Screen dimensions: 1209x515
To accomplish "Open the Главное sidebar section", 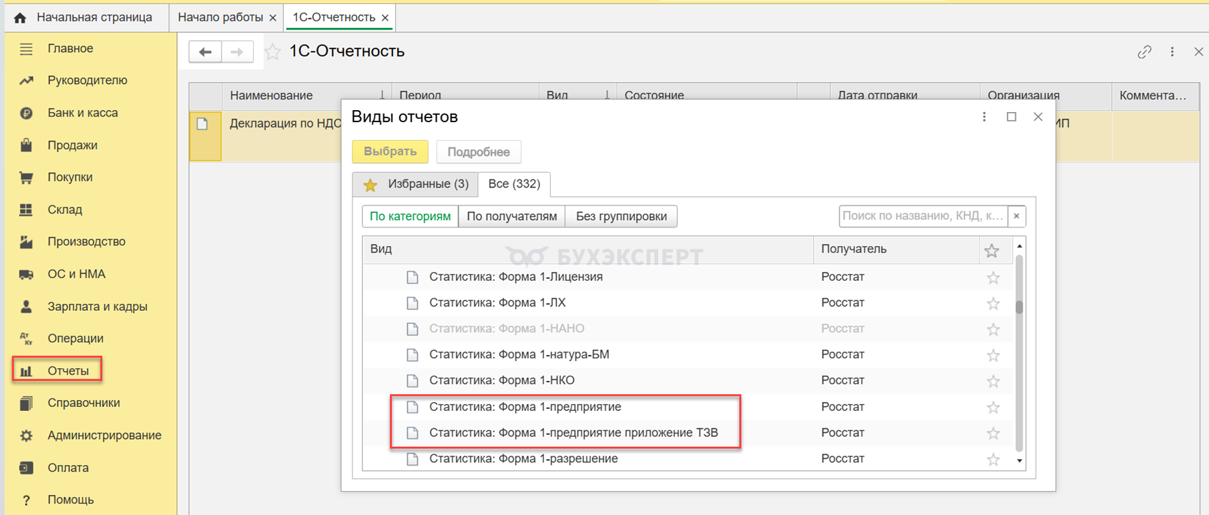I will (x=70, y=49).
